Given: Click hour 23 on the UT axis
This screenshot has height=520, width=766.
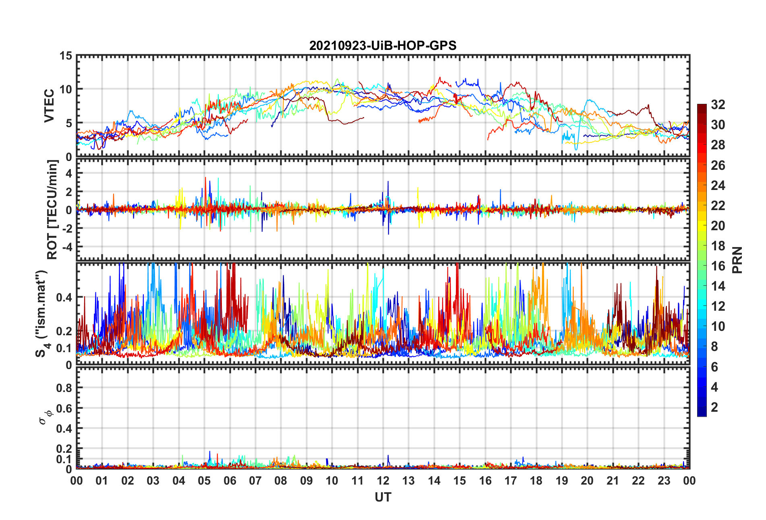Looking at the screenshot, I should [664, 481].
